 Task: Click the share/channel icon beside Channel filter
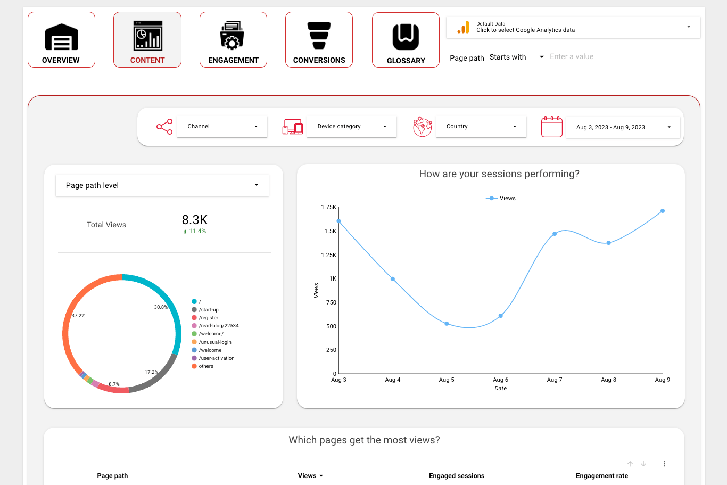164,126
